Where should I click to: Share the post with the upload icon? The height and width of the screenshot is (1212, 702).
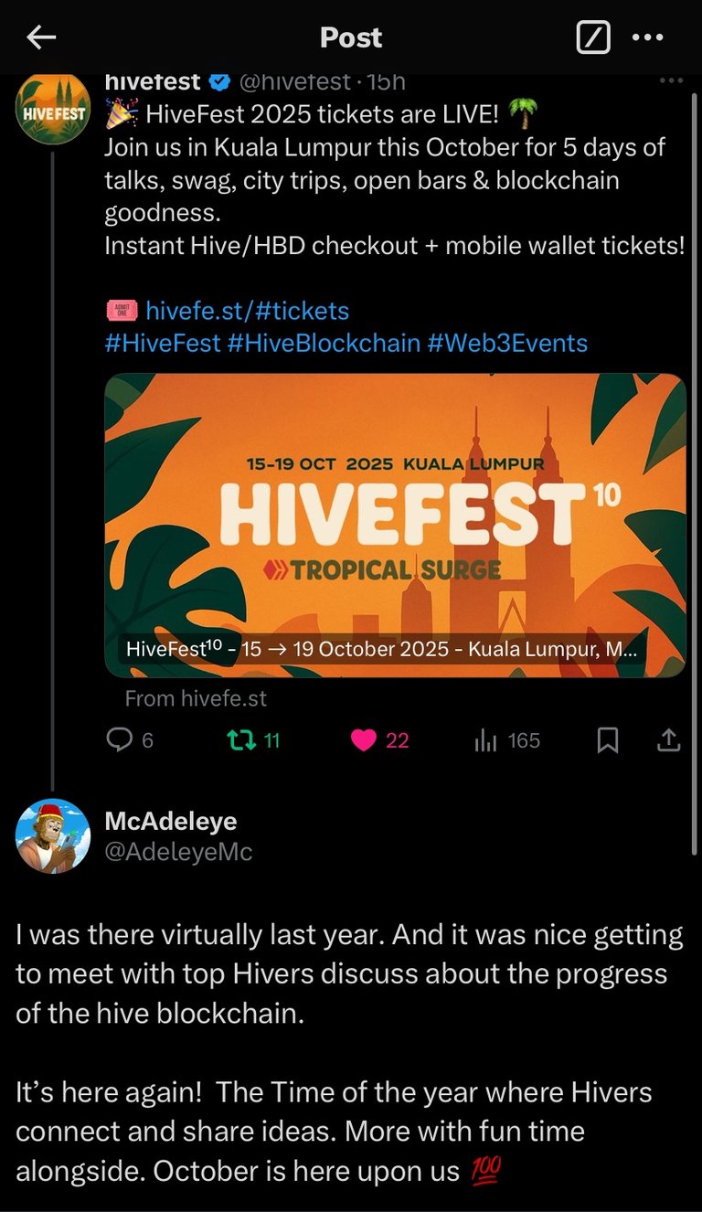coord(669,739)
